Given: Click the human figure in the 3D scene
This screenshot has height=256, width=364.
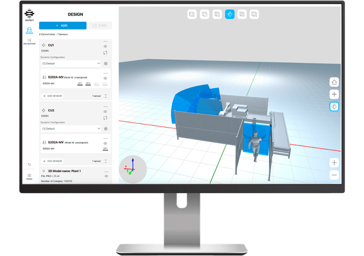Looking at the screenshot, I should pyautogui.click(x=255, y=146).
